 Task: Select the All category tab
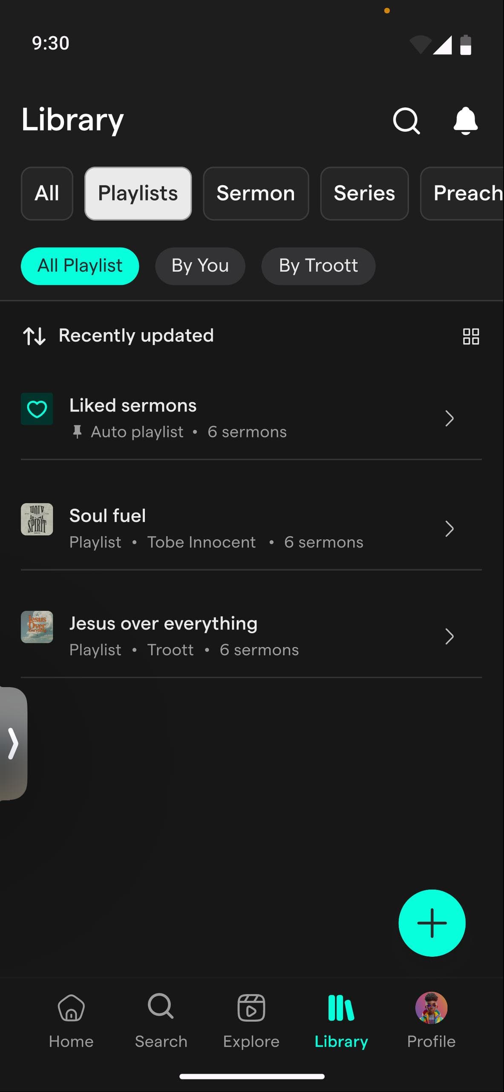click(47, 193)
